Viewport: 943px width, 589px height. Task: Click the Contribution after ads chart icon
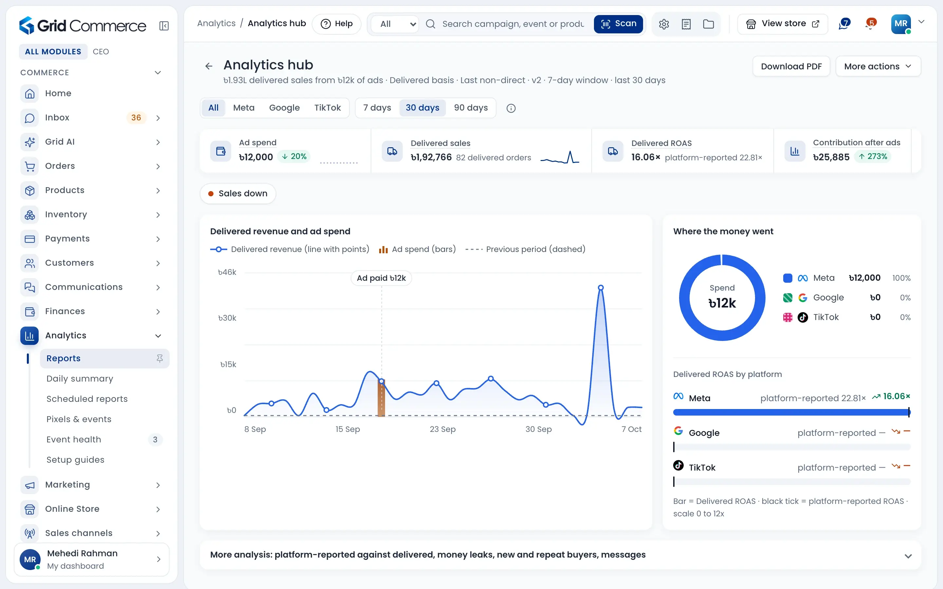point(795,151)
